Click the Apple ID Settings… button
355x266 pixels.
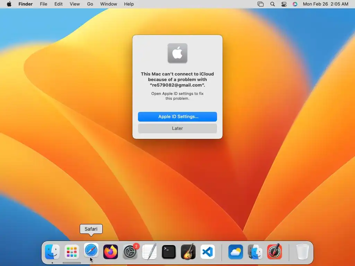(177, 117)
